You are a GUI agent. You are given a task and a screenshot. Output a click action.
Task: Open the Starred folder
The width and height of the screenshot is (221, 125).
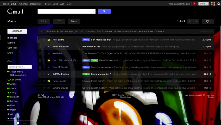click(11, 43)
